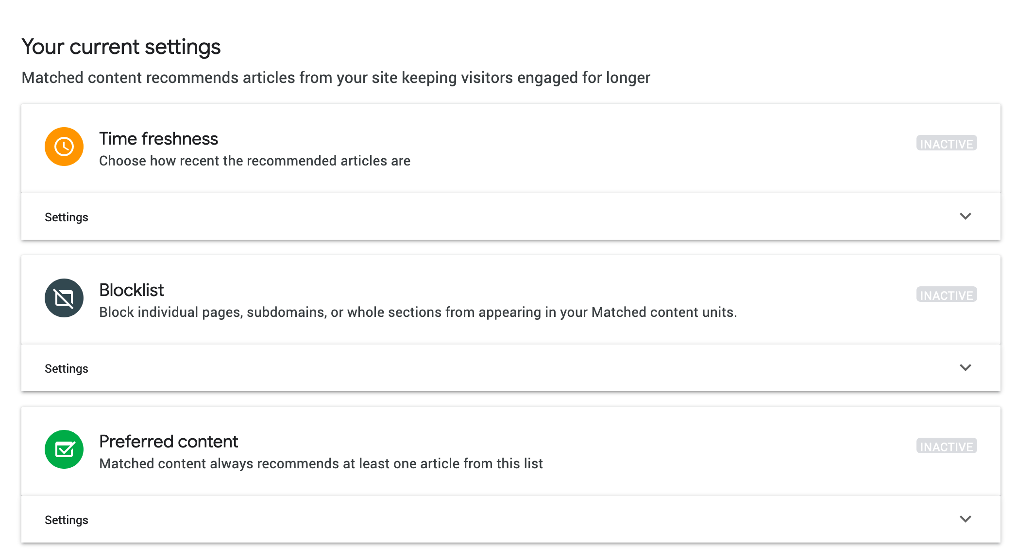The width and height of the screenshot is (1017, 560).
Task: Click the 'Choose how recent' description text
Action: pos(254,161)
